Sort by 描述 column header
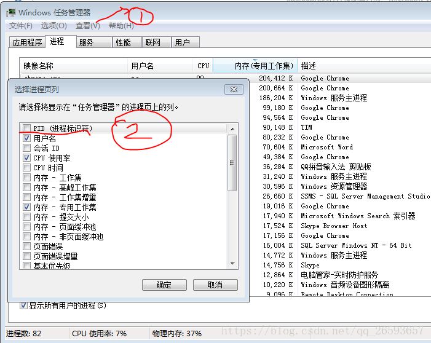Viewport: 431px width, 343px height. pos(364,66)
